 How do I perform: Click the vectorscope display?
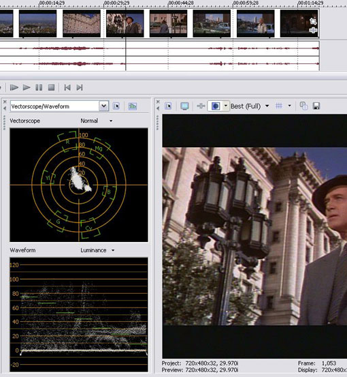pos(79,185)
